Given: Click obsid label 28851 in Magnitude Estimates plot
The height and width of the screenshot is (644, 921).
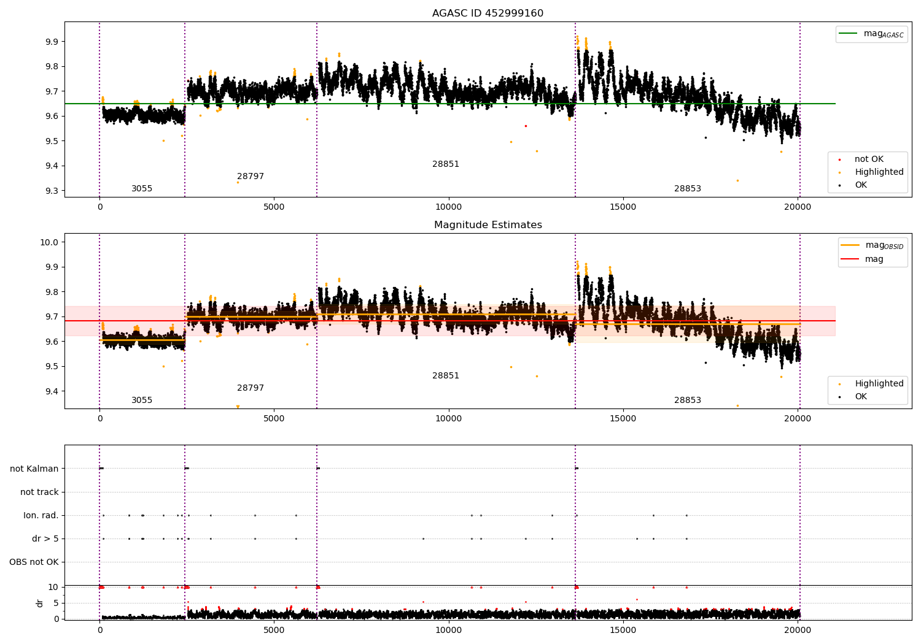Looking at the screenshot, I should [x=446, y=376].
